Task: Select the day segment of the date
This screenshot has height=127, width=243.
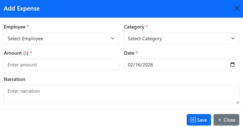Action: point(138,65)
